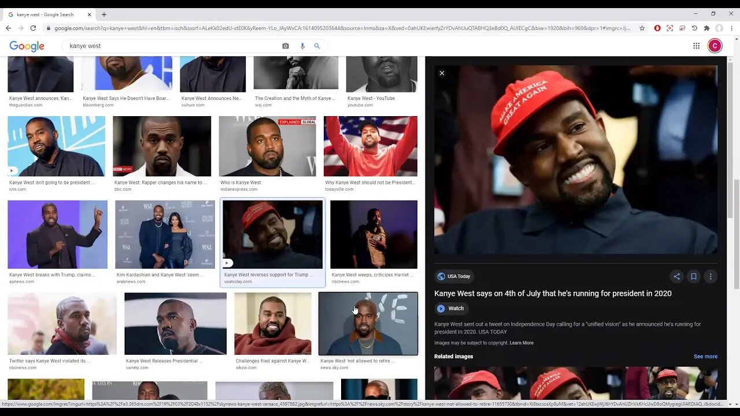Image resolution: width=740 pixels, height=416 pixels.
Task: Click the 'Kanye West - YouTube' caption
Action: pyautogui.click(x=371, y=98)
